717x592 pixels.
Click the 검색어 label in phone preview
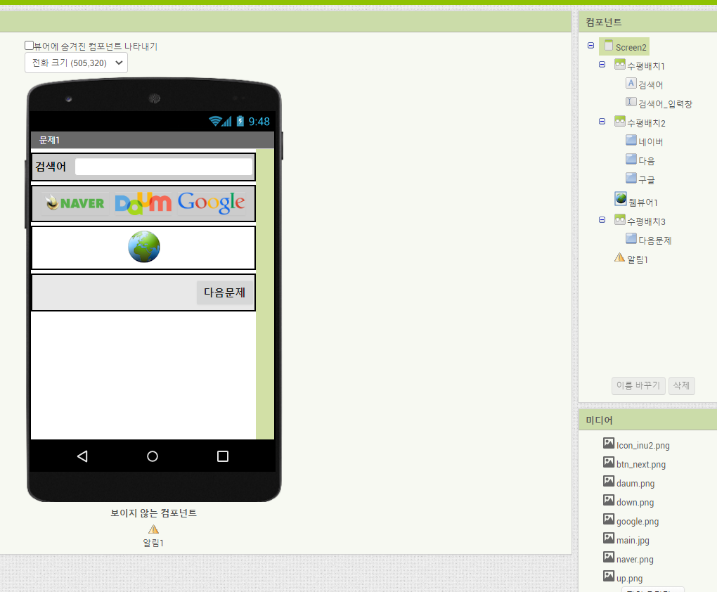(x=51, y=167)
